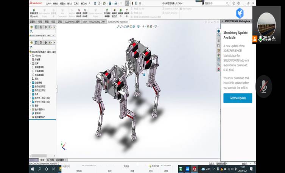Expand the 配合 mates folder
The image size is (285, 173).
[x=30, y=106]
